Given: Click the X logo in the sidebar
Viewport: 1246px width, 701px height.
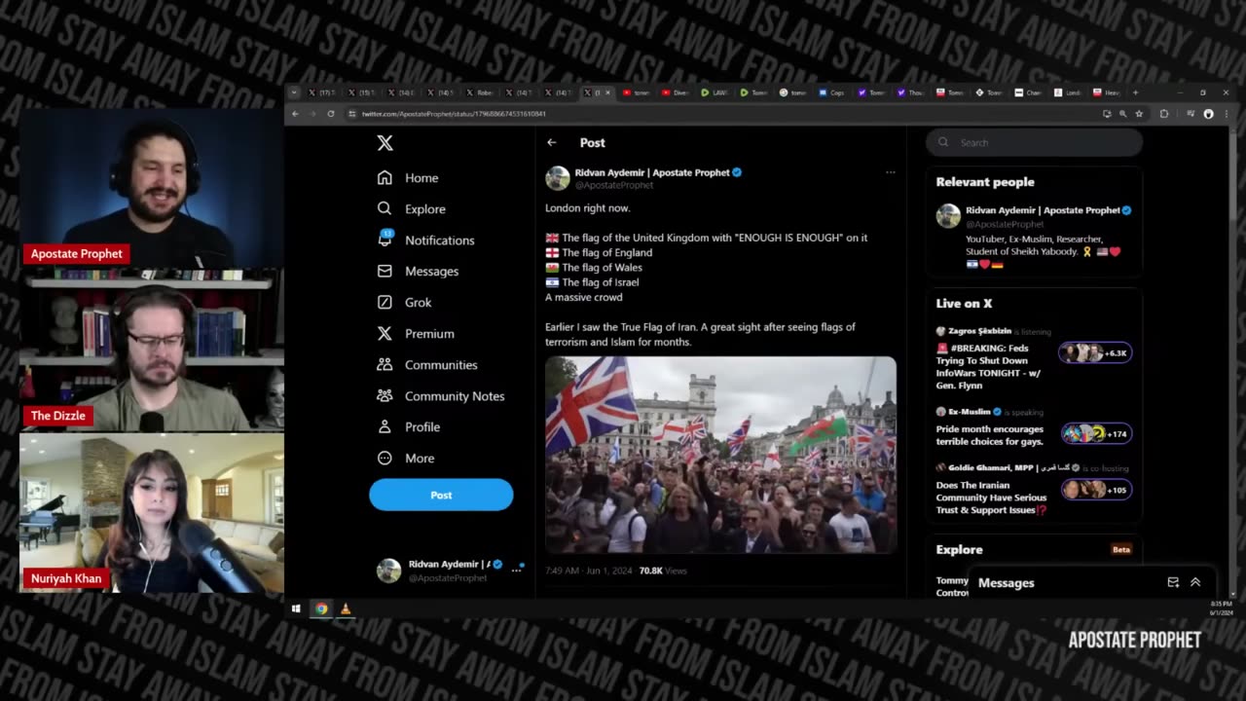Looking at the screenshot, I should point(385,143).
